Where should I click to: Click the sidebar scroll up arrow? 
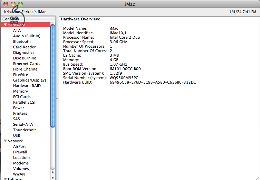point(53,172)
